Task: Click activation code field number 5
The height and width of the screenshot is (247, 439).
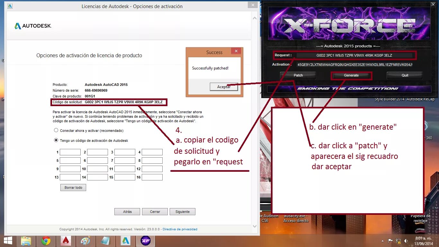Action: 70,160
